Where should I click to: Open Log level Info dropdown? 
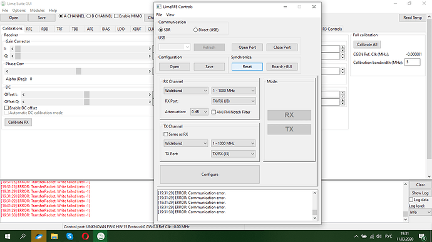tap(419, 212)
